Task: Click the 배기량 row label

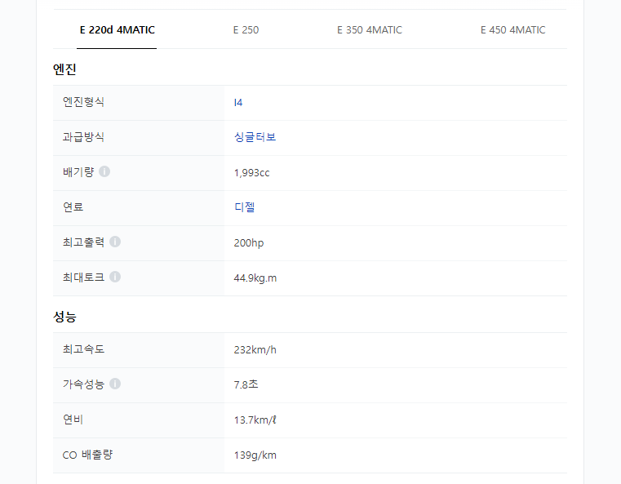Action: pos(78,172)
